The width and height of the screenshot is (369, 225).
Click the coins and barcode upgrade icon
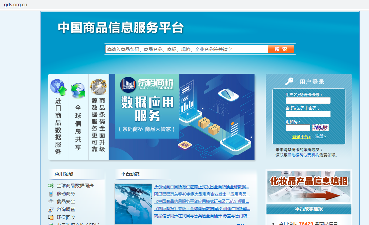tap(98, 86)
